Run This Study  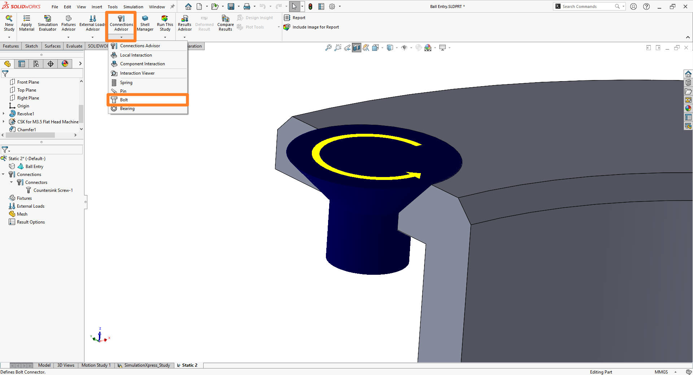165,23
